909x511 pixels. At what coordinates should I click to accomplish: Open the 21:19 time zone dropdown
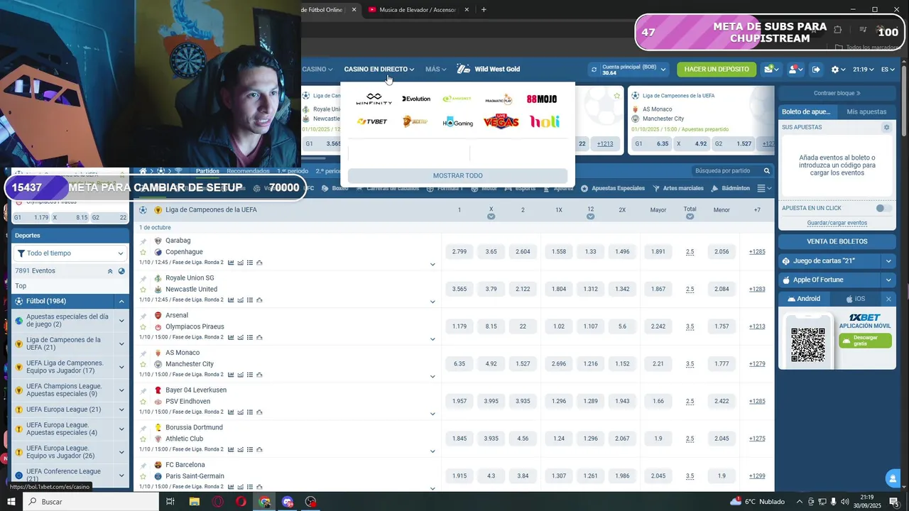click(x=863, y=70)
